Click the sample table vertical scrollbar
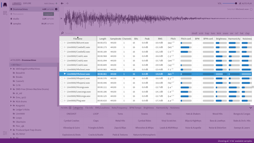The height and width of the screenshot is (143, 254). [x=253, y=87]
